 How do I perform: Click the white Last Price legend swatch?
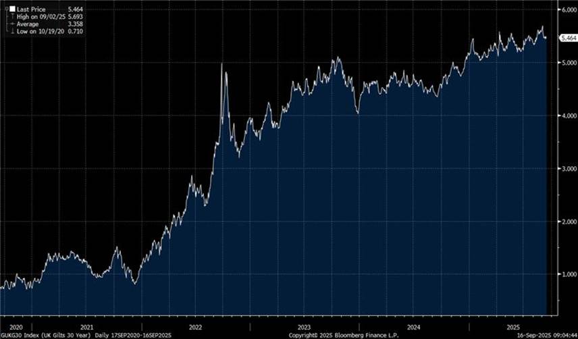tap(11, 9)
